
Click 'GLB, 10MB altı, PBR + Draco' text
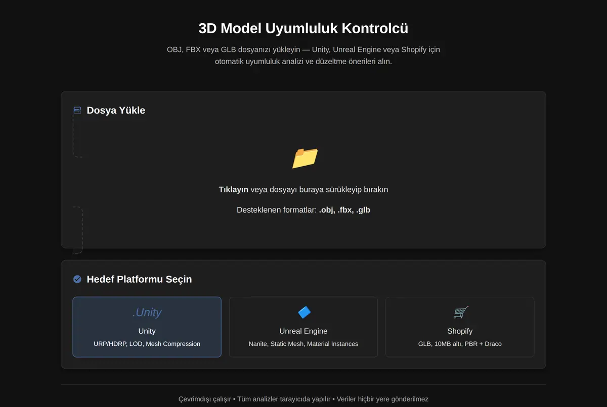pos(460,344)
